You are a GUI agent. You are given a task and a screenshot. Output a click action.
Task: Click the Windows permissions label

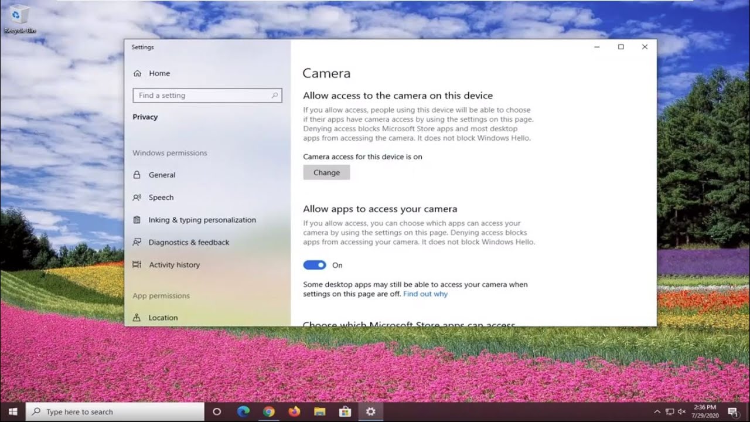[170, 153]
